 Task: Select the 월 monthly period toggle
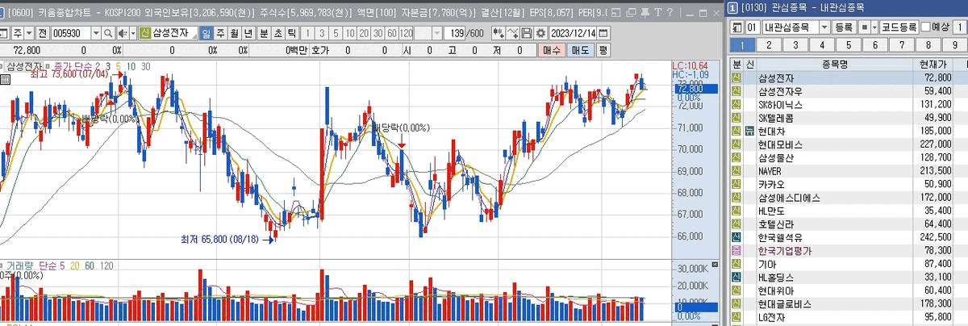[234, 33]
